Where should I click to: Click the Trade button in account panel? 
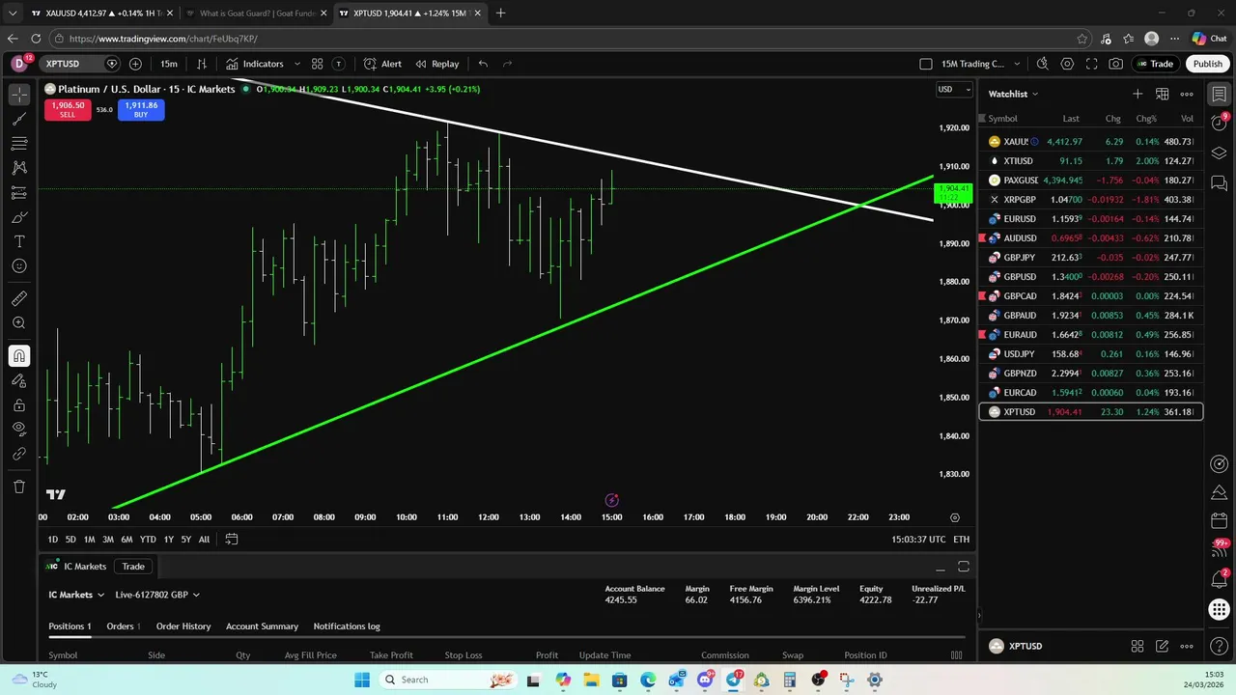coord(133,567)
